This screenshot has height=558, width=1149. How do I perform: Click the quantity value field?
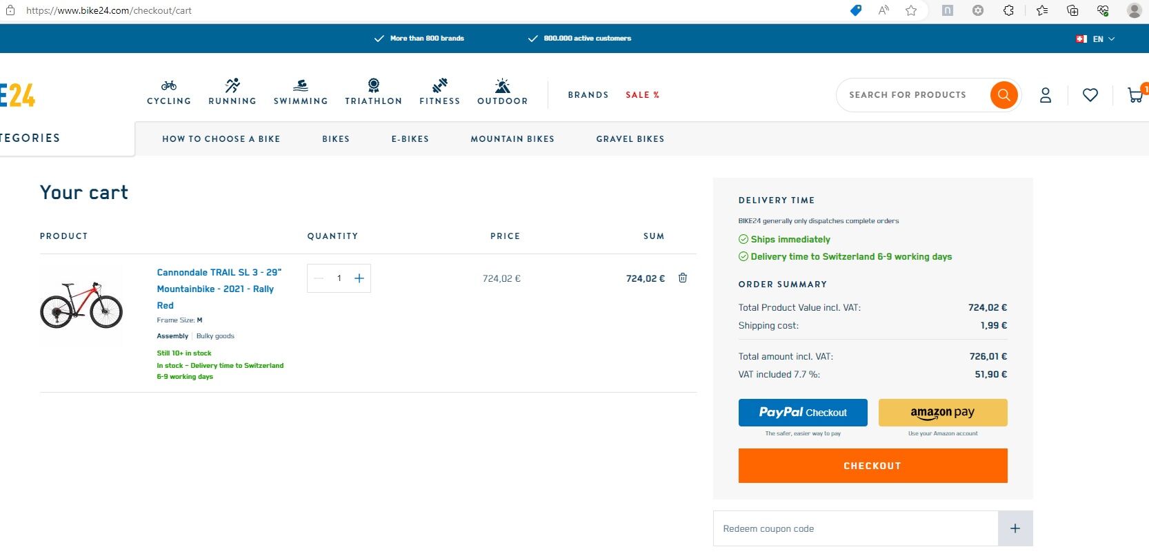pos(339,278)
